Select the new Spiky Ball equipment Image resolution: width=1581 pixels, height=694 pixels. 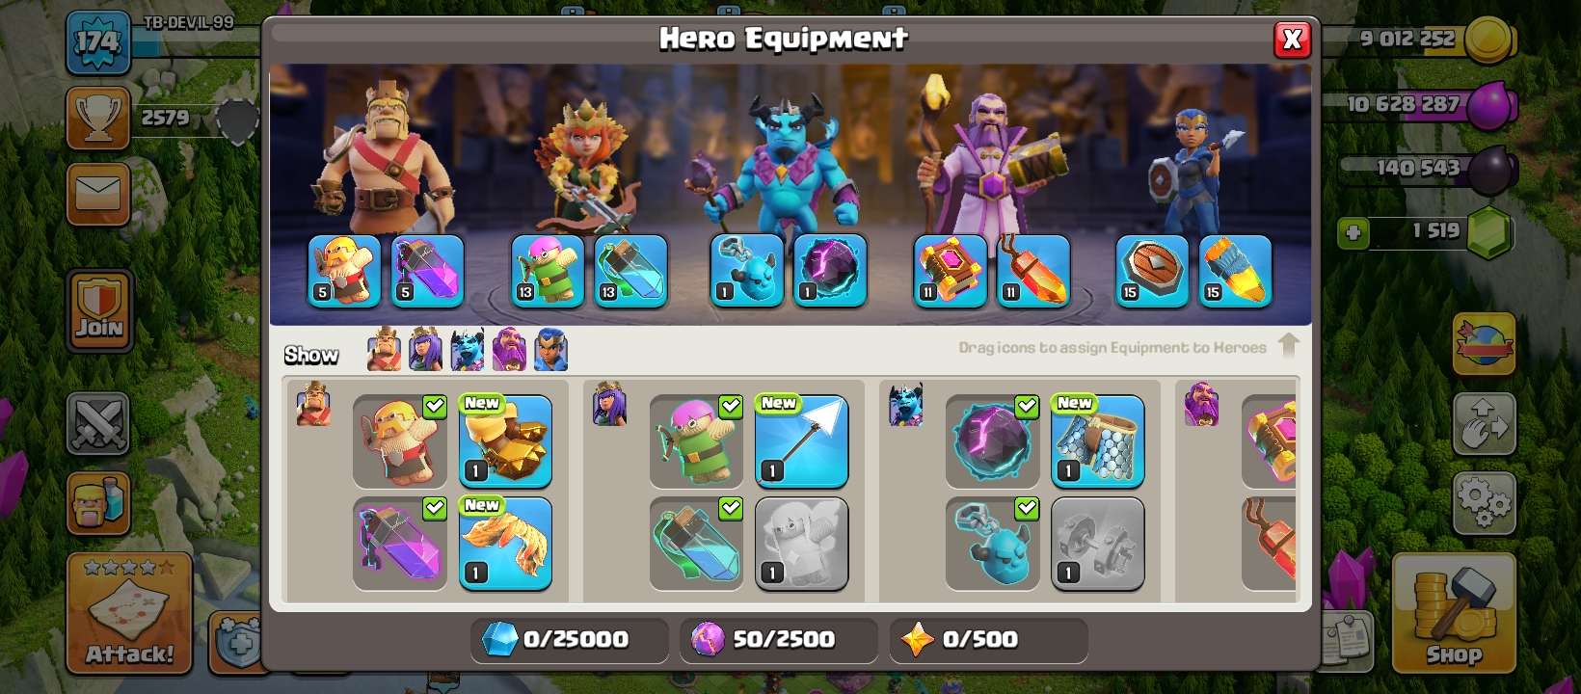[x=505, y=441]
